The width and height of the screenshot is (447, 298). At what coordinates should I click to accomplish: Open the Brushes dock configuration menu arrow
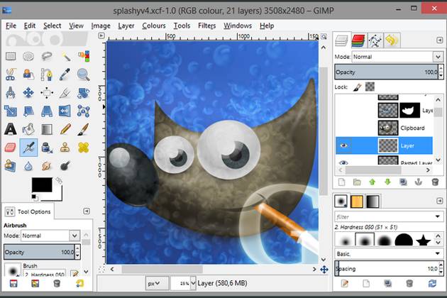pos(439,201)
